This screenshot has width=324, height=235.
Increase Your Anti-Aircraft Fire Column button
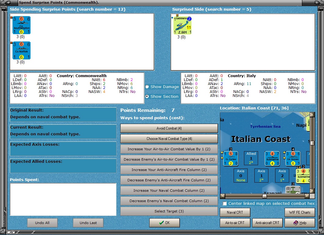[x=169, y=169]
